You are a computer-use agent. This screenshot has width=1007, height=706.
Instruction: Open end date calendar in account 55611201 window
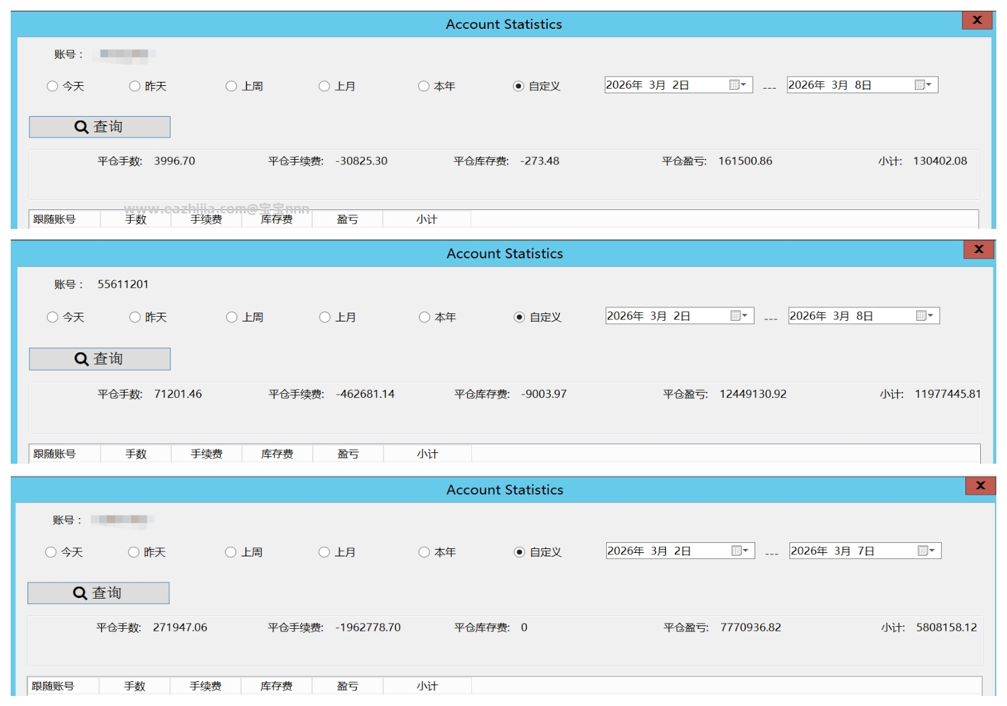[925, 315]
